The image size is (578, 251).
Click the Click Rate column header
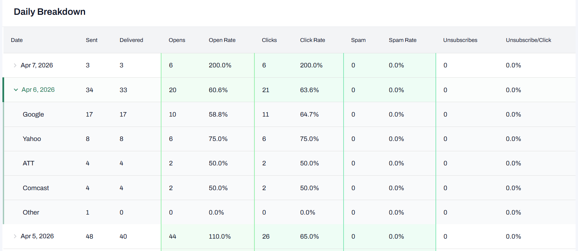[312, 40]
